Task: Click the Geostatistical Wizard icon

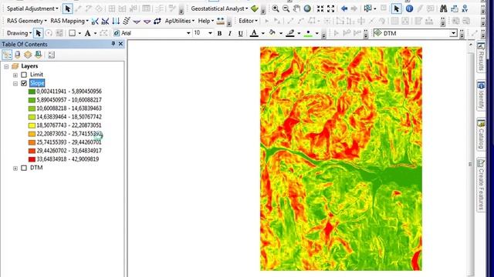Action: pyautogui.click(x=255, y=8)
